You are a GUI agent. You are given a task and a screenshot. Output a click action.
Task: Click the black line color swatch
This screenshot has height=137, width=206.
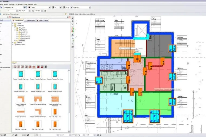pyautogui.click(x=29, y=8)
